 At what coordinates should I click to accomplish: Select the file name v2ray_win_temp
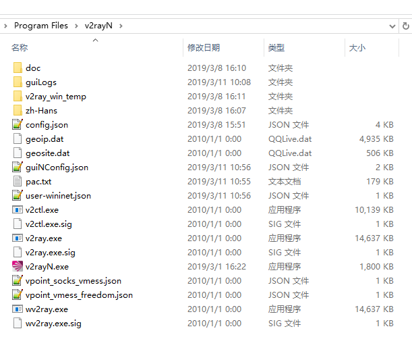point(56,97)
